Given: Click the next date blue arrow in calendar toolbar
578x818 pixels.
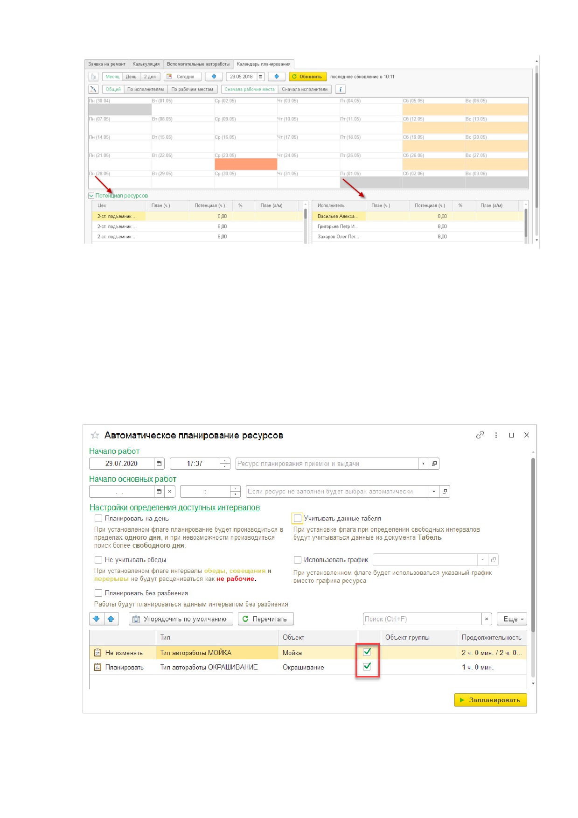Looking at the screenshot, I should tap(277, 77).
